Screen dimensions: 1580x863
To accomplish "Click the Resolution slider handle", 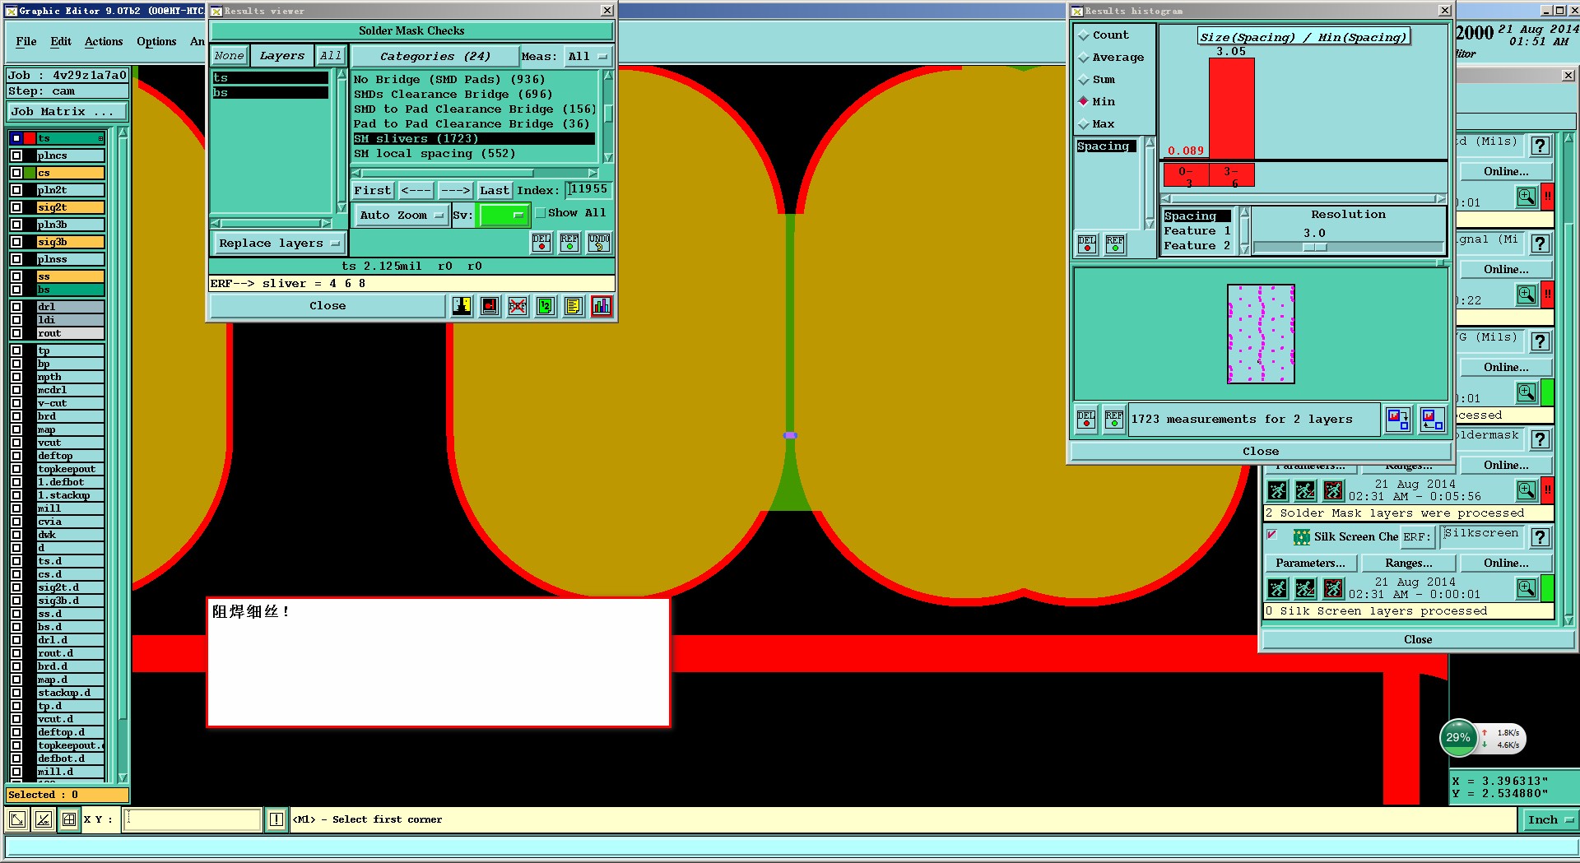I will tap(1315, 247).
